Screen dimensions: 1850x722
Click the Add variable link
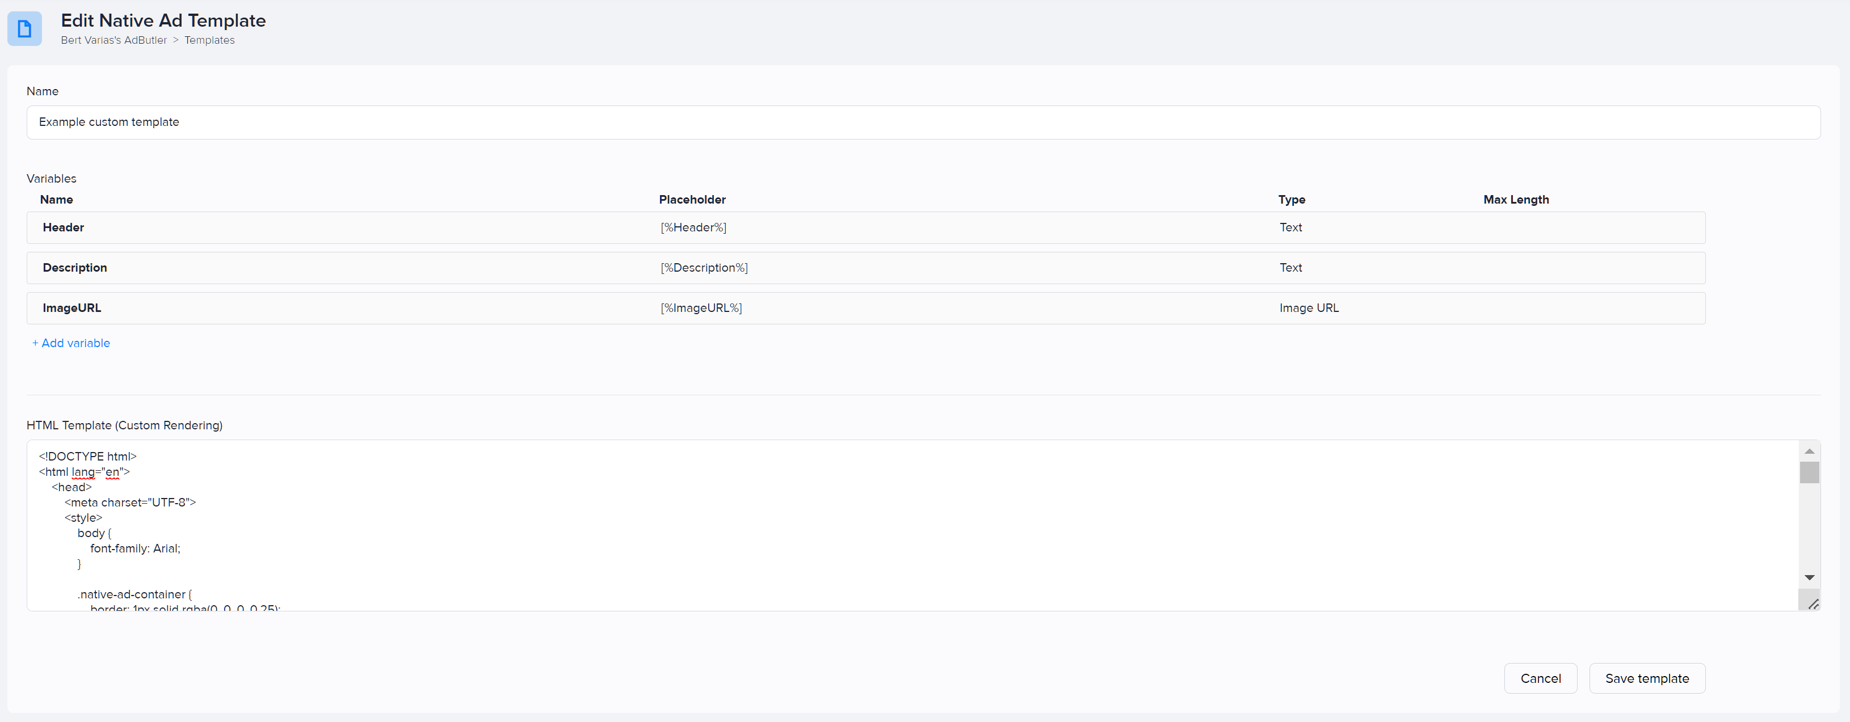click(x=71, y=343)
